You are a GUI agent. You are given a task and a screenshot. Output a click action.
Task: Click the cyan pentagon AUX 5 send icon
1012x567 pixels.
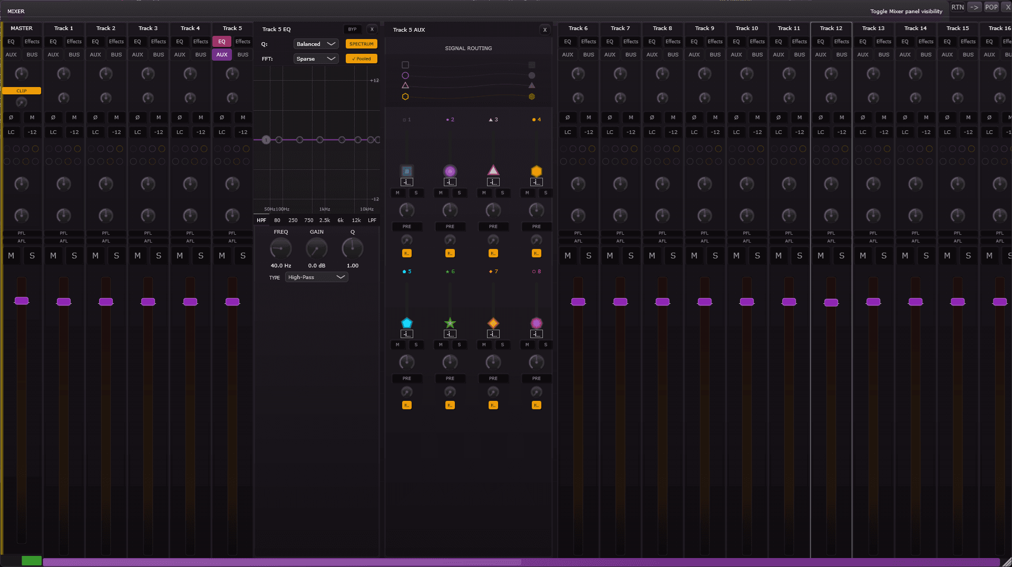(406, 323)
